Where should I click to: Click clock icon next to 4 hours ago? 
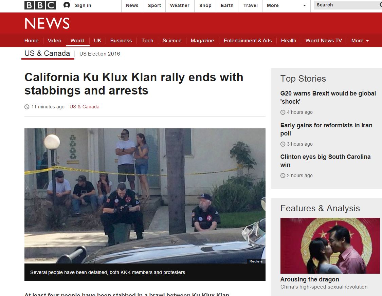click(283, 112)
